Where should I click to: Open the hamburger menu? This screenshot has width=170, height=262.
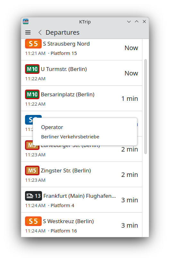pos(28,32)
